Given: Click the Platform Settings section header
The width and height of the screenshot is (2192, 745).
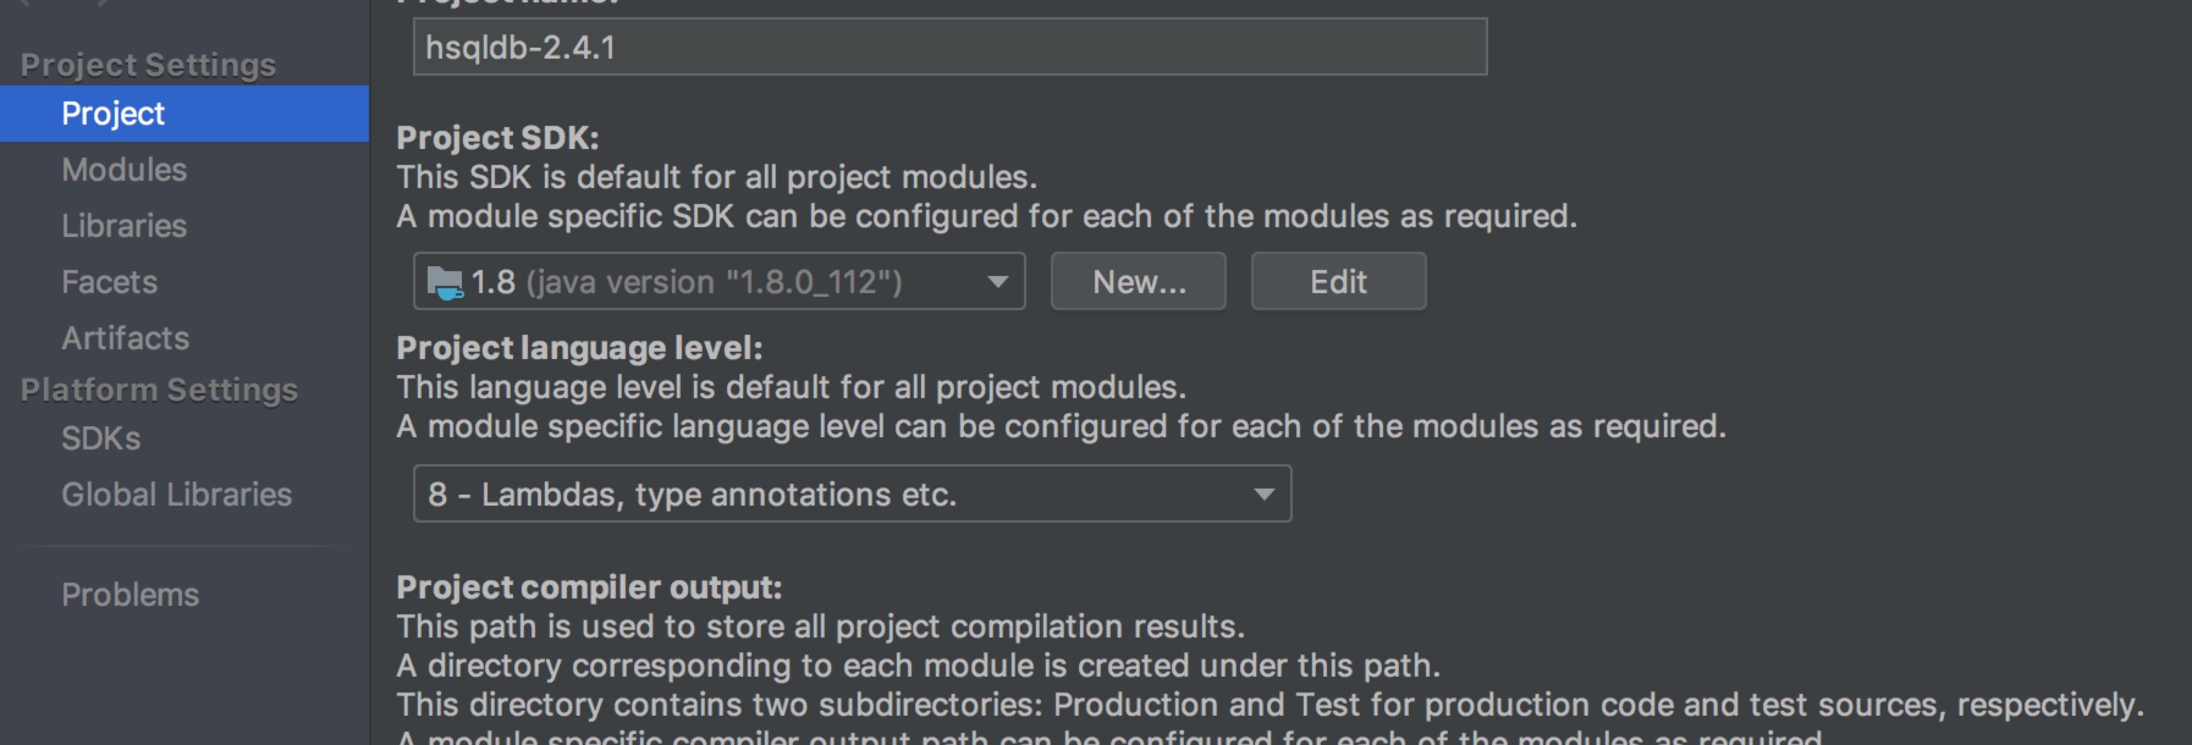Looking at the screenshot, I should coord(159,390).
